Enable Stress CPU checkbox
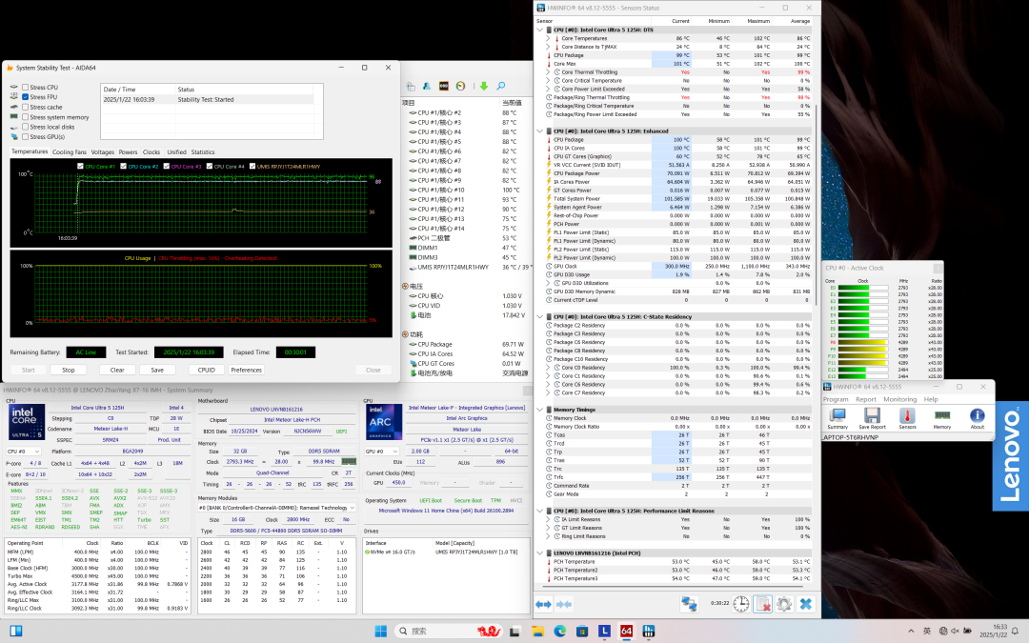The width and height of the screenshot is (1029, 643). point(26,88)
